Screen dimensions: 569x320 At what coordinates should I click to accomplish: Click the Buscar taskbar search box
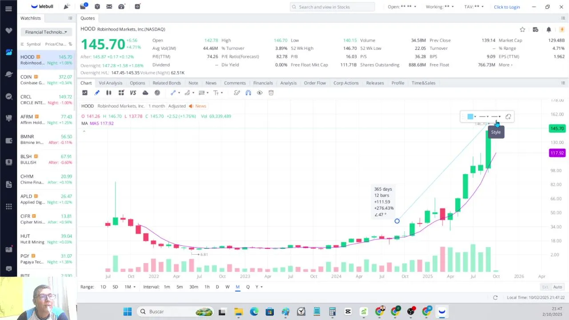176,312
